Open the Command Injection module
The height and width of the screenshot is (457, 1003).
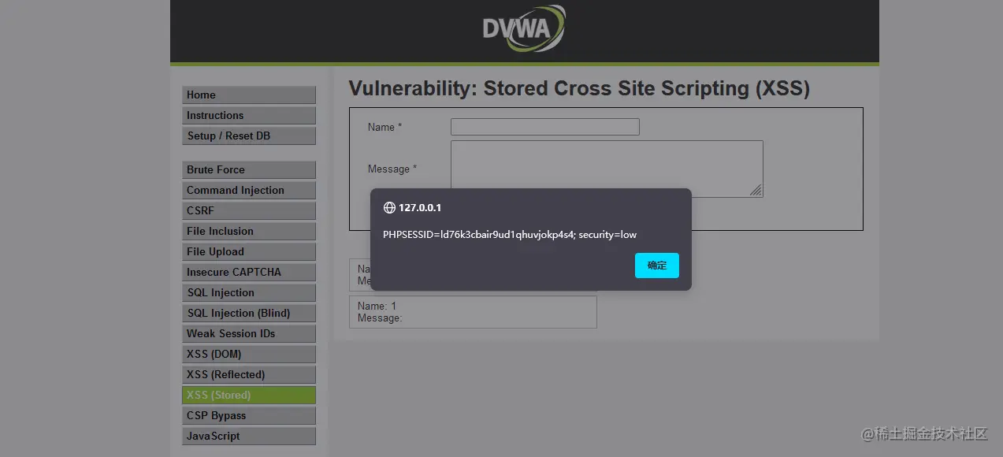pyautogui.click(x=249, y=190)
